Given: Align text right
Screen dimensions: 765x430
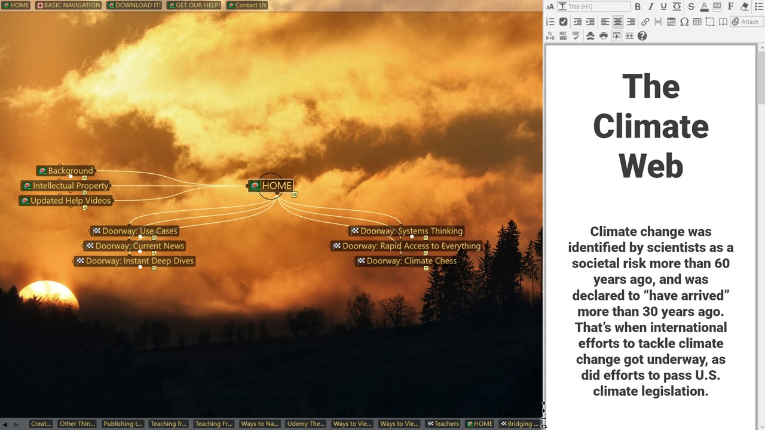Looking at the screenshot, I should [x=631, y=21].
